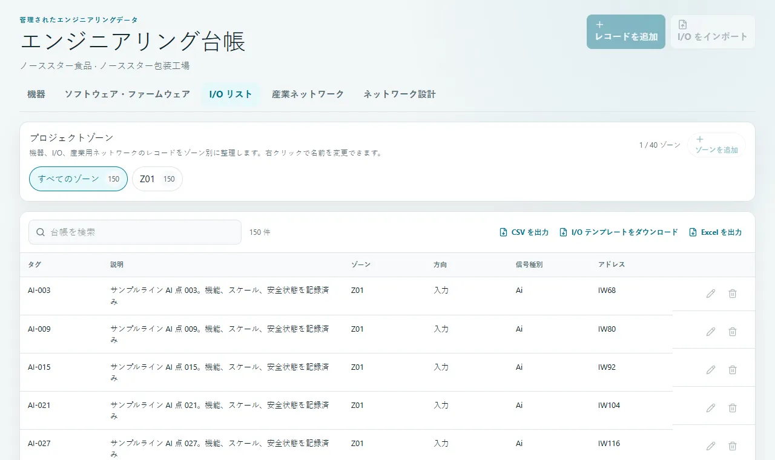Click the delete trash for AI-027
The height and width of the screenshot is (460, 775).
point(733,446)
